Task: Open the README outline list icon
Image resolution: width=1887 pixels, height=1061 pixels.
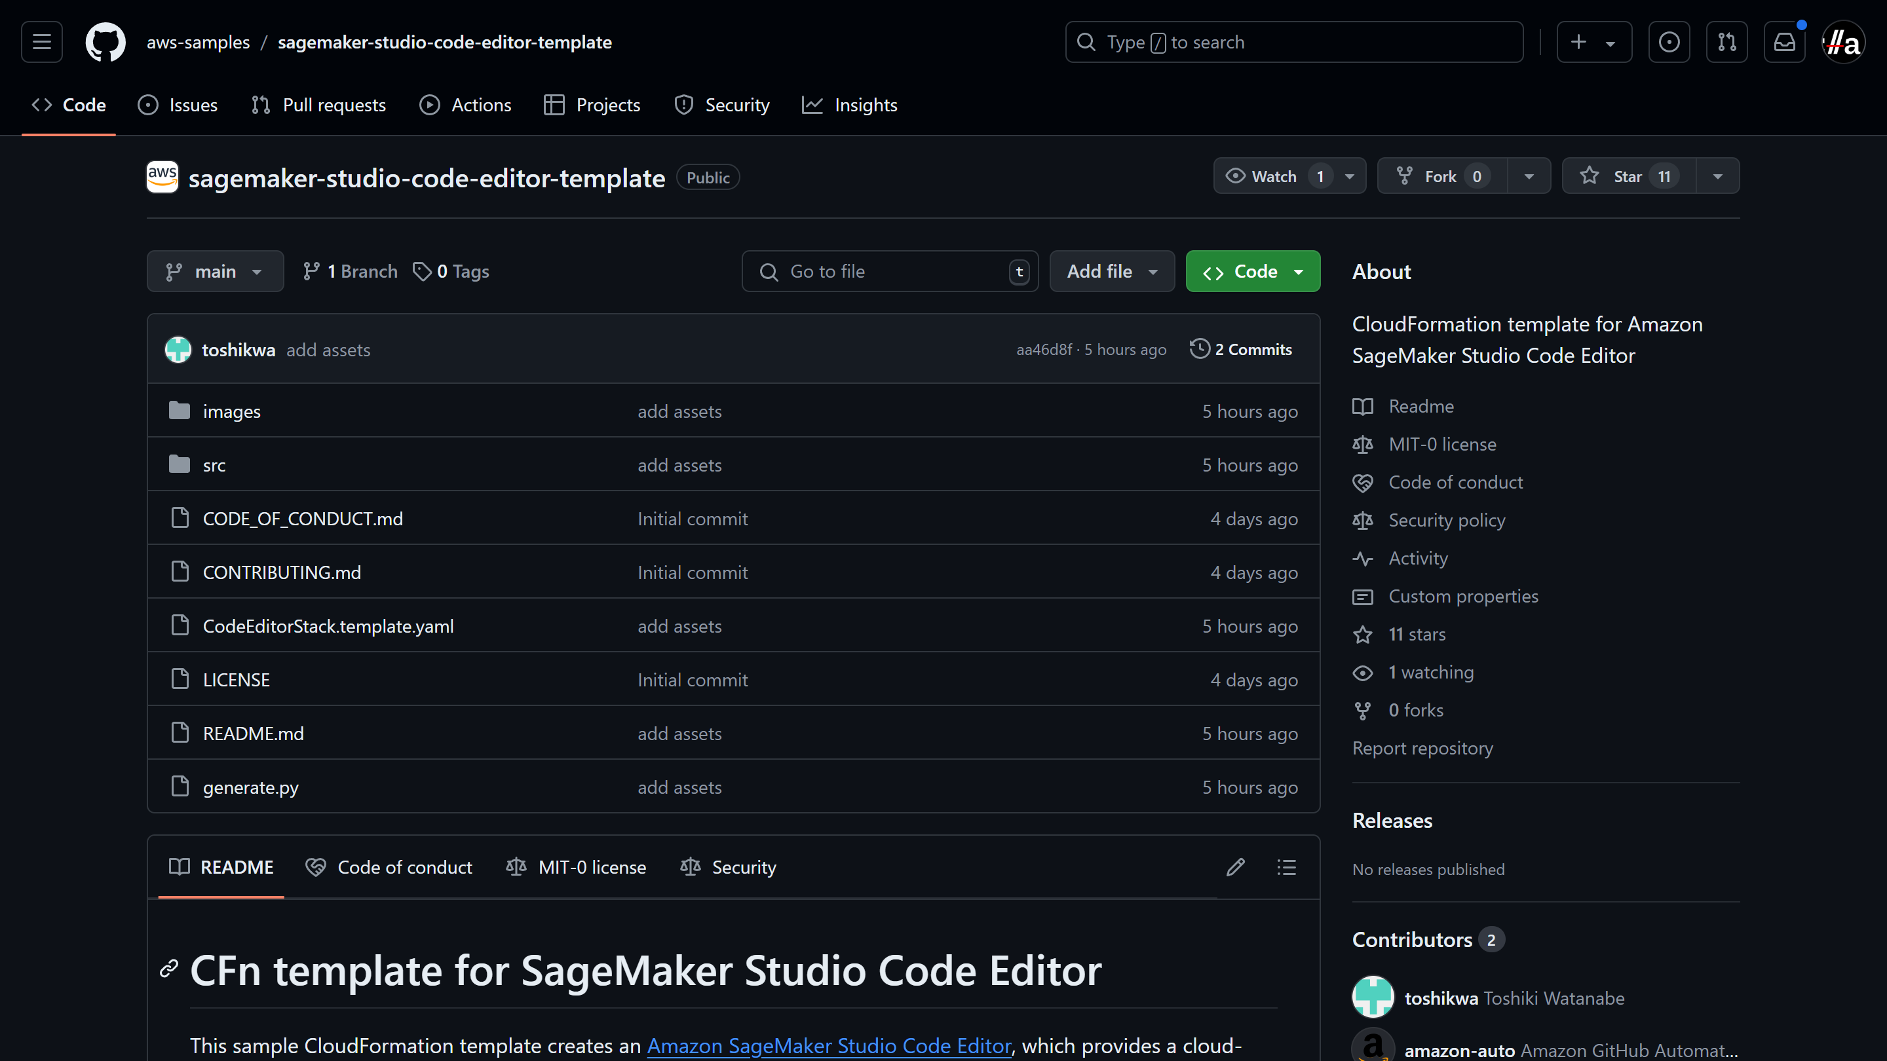Action: coord(1286,867)
